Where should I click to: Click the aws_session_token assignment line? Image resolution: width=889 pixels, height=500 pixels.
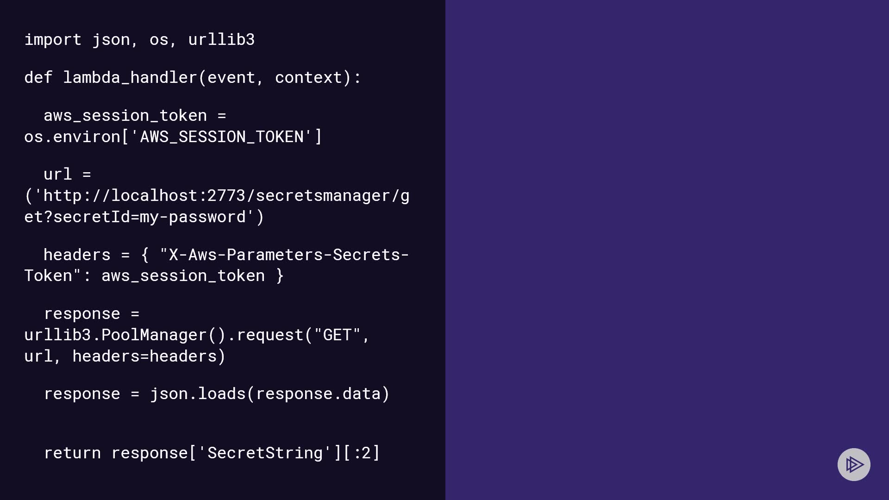pos(135,116)
